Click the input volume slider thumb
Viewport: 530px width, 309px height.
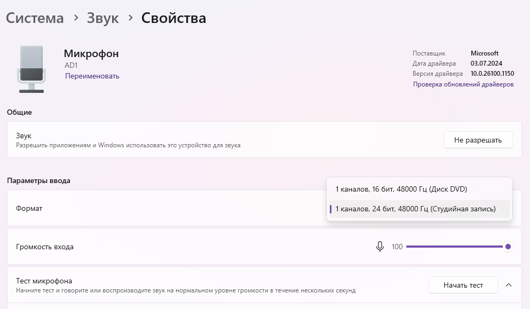508,247
